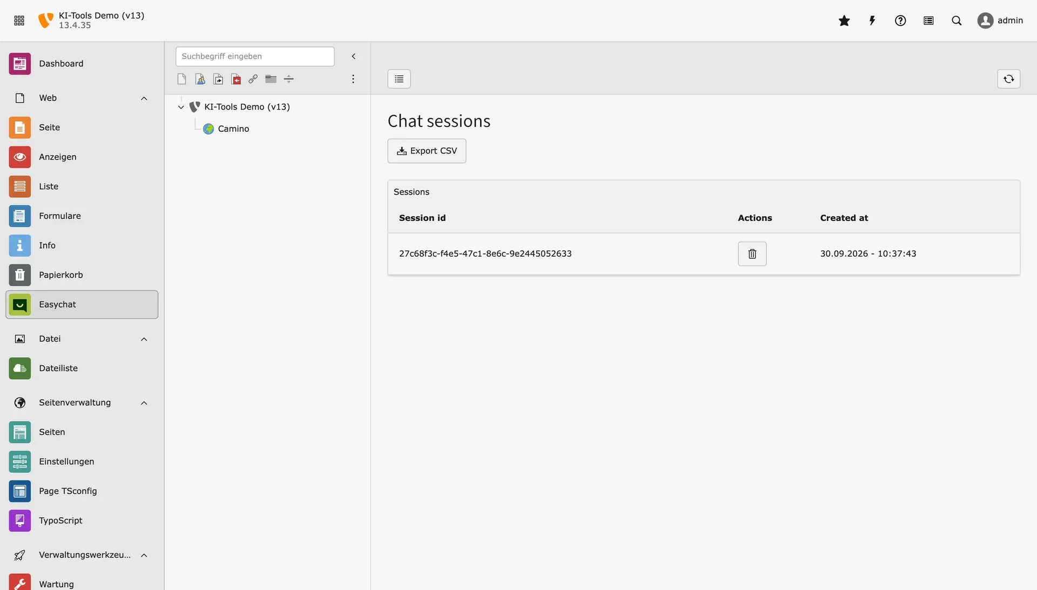The image size is (1037, 590).
Task: Select the shortcut page icon in toolbar
Action: pyautogui.click(x=218, y=79)
